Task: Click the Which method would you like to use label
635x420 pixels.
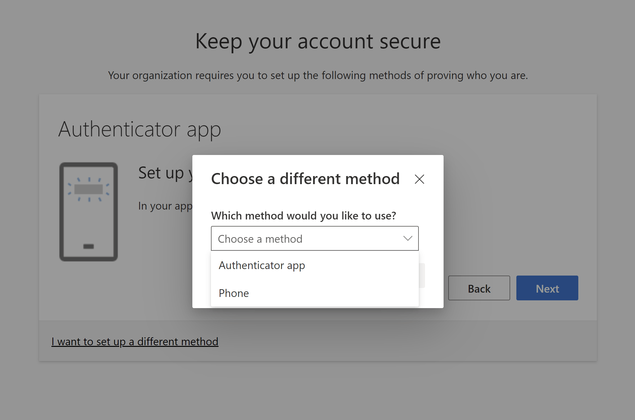Action: [304, 216]
